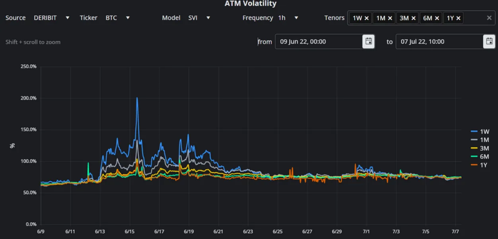
Task: Toggle the 3M series in the legend
Action: [x=480, y=148]
